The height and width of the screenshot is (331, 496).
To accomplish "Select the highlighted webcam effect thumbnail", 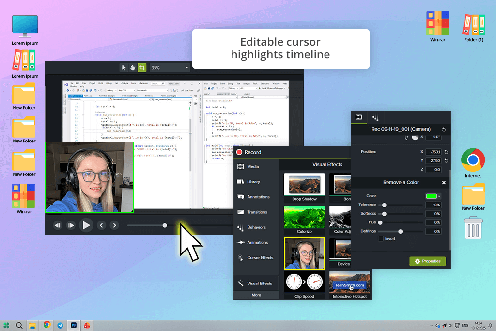I will point(305,254).
